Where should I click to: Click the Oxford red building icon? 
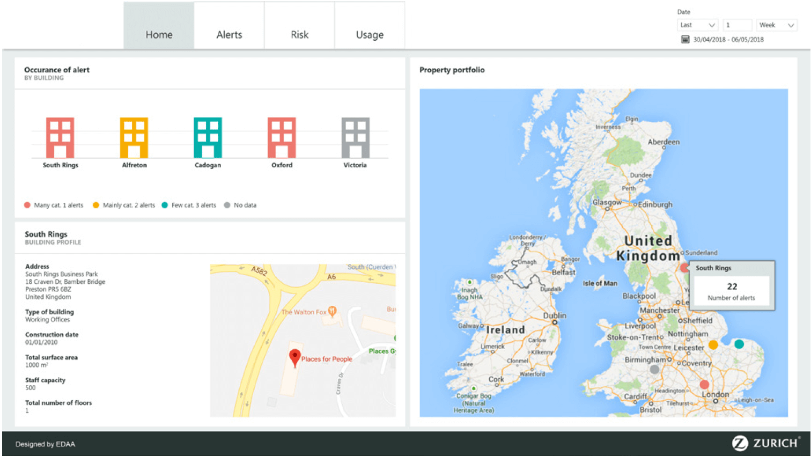tap(282, 137)
